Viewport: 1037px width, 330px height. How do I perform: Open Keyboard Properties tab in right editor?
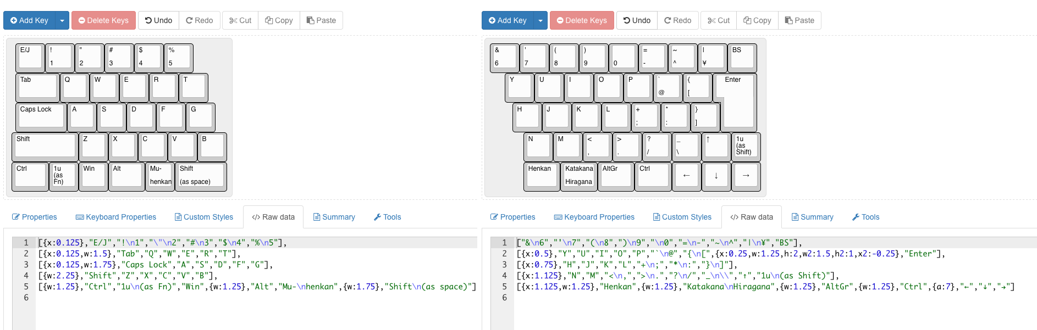point(594,217)
